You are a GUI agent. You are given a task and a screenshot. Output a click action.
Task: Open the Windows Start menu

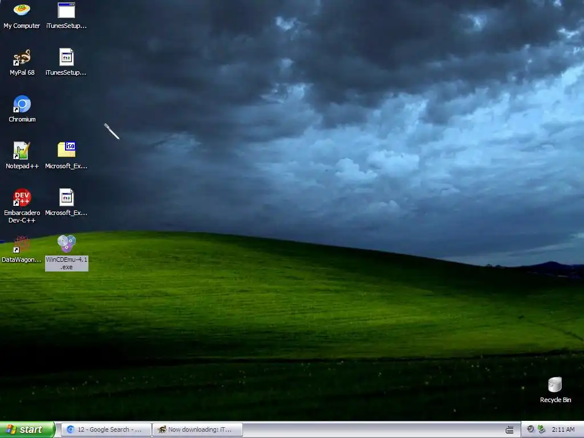(27, 429)
